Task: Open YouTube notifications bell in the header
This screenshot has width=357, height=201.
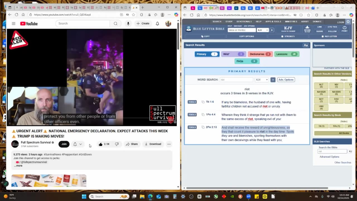Action: (157, 23)
